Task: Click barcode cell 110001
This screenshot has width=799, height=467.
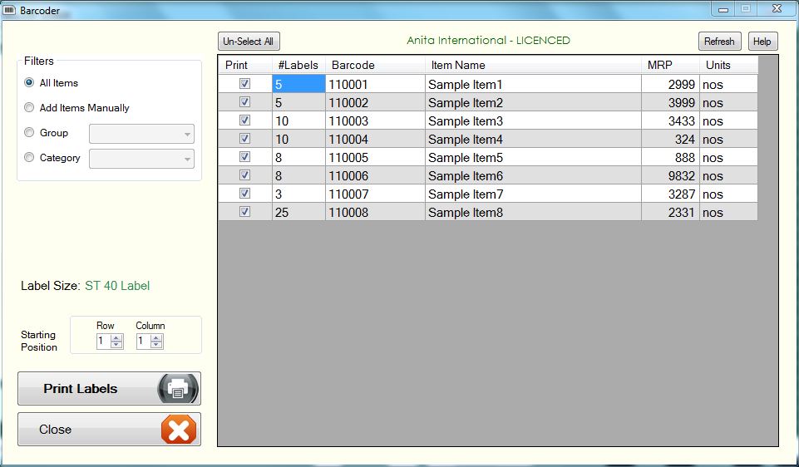Action: (x=375, y=84)
